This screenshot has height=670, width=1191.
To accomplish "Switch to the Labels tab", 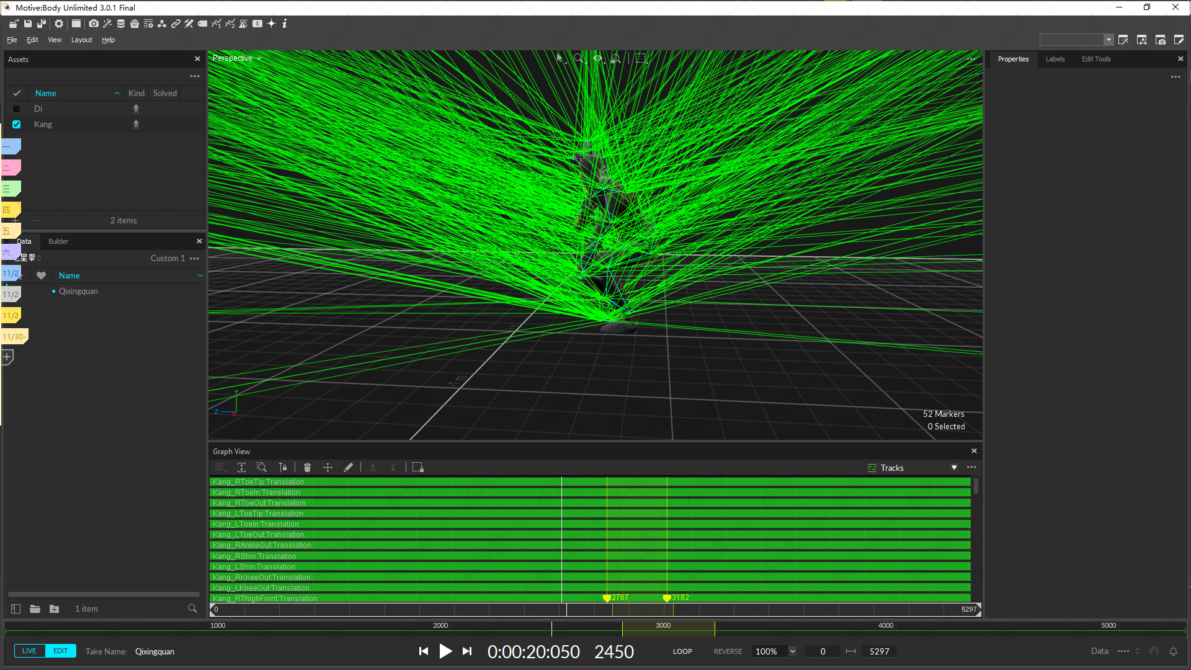I will point(1055,59).
